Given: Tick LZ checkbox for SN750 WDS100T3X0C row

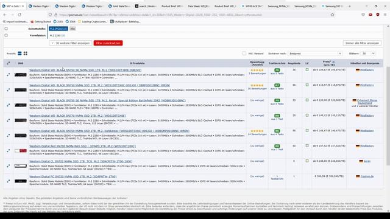Looking at the screenshot, I should tap(307, 85).
